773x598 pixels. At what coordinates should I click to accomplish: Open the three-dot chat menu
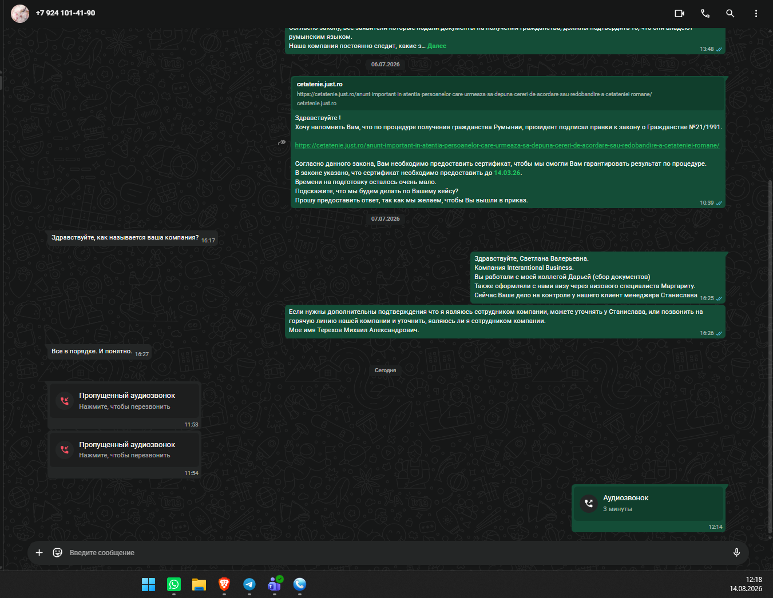[x=756, y=13]
